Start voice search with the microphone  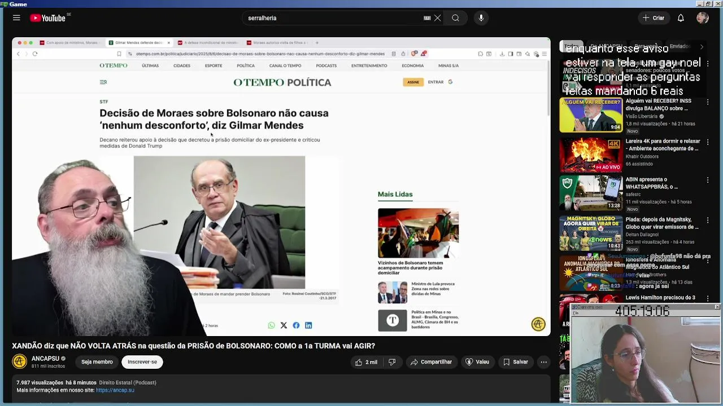(481, 18)
